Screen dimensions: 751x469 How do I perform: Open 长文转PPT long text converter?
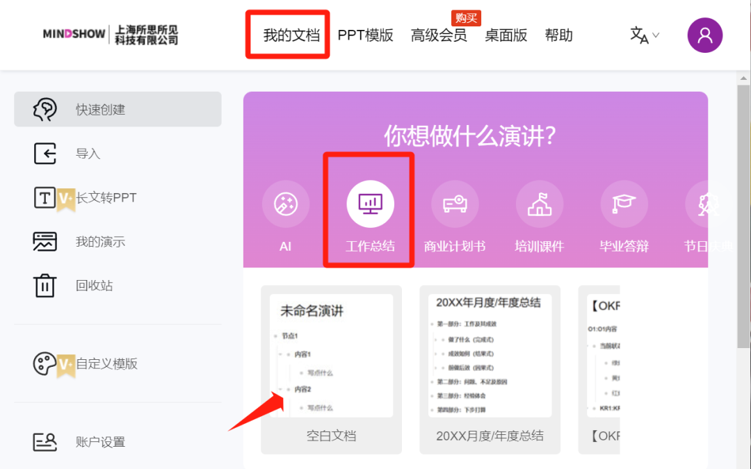pyautogui.click(x=106, y=198)
